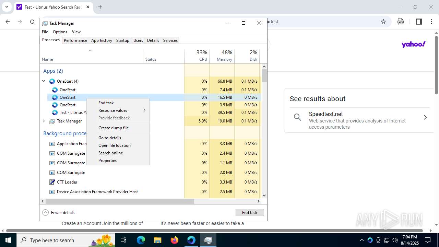Click the OneStart browser taskbar icon
This screenshot has height=247, width=439.
[x=191, y=240]
